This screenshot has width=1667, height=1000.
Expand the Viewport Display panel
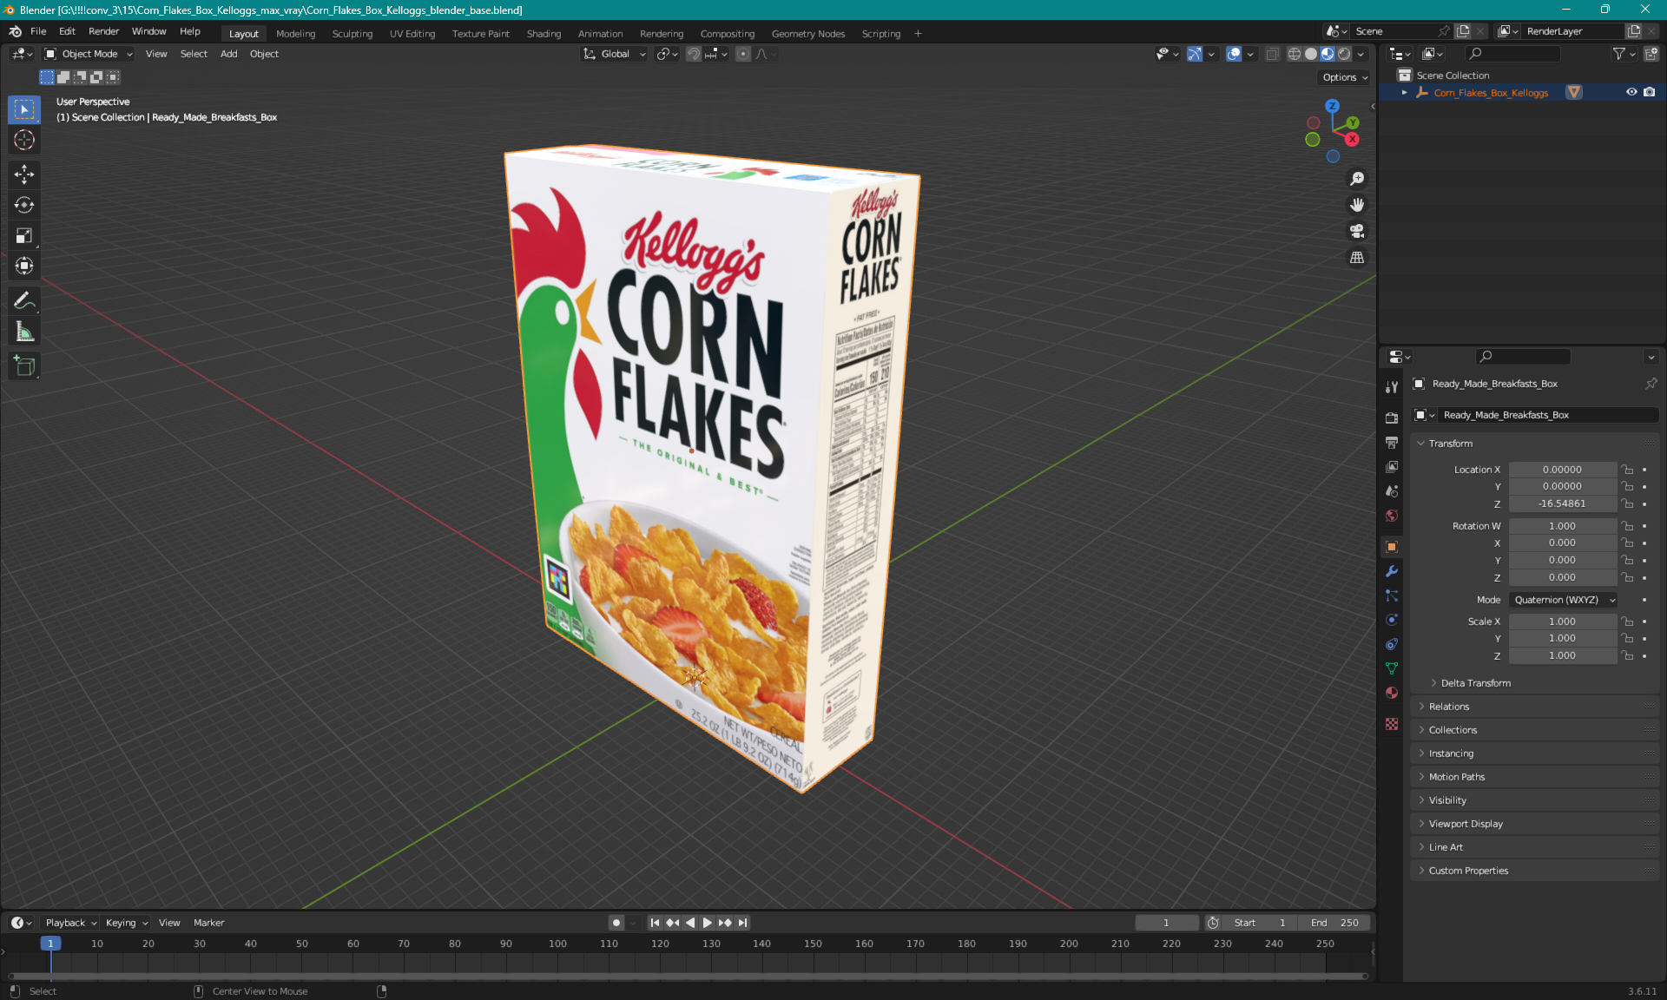click(1535, 824)
